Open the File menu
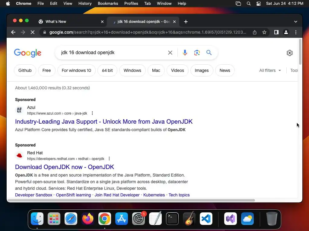309x231 pixels. point(41,4)
